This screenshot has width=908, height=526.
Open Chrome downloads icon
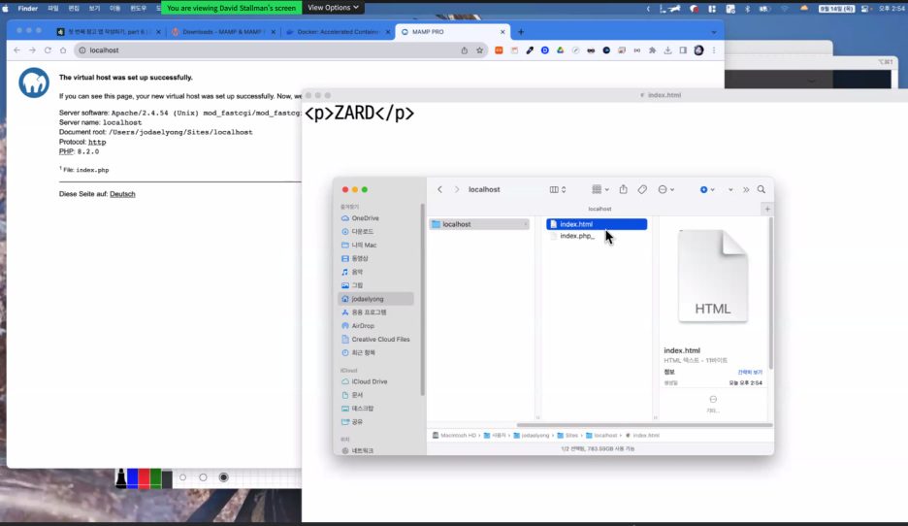667,50
